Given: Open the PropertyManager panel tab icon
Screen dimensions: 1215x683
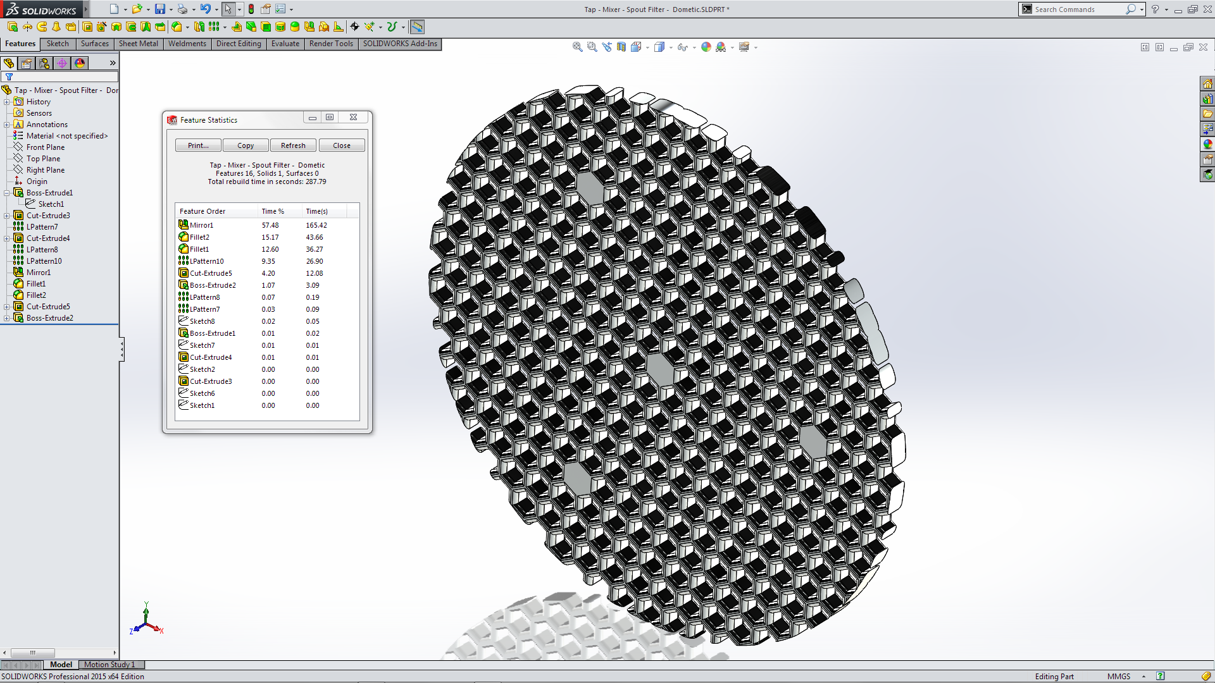Looking at the screenshot, I should click(x=27, y=63).
